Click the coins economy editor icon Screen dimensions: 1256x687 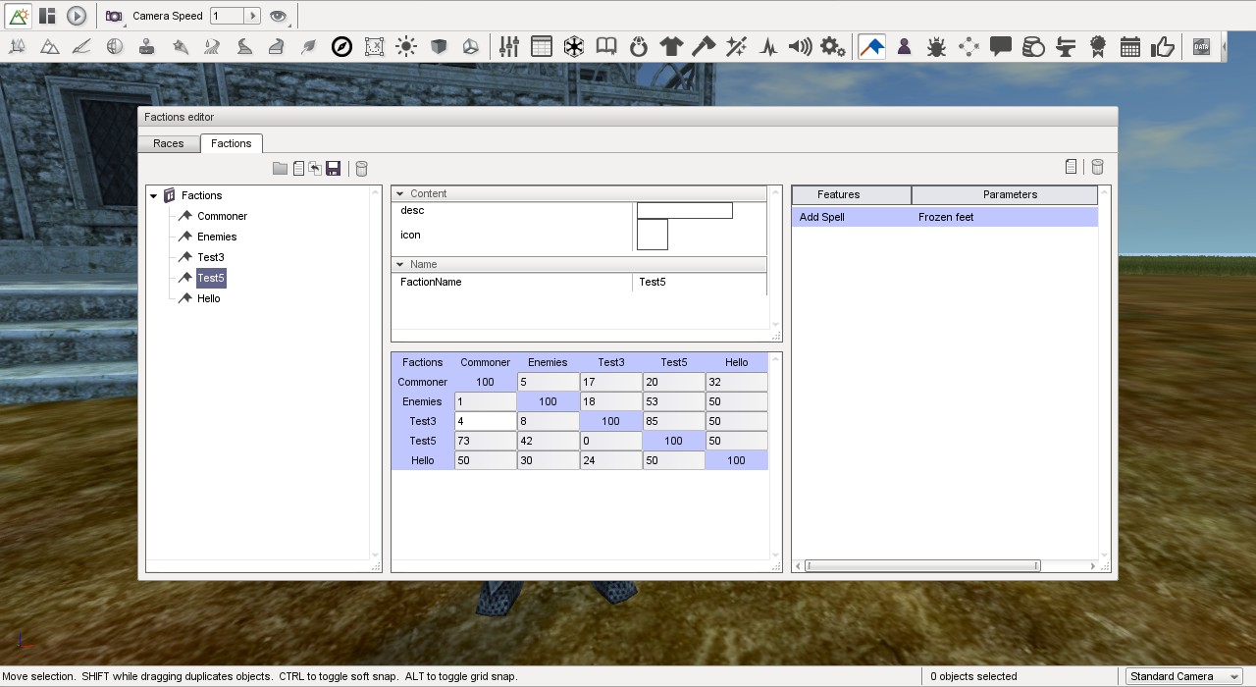tap(1033, 46)
